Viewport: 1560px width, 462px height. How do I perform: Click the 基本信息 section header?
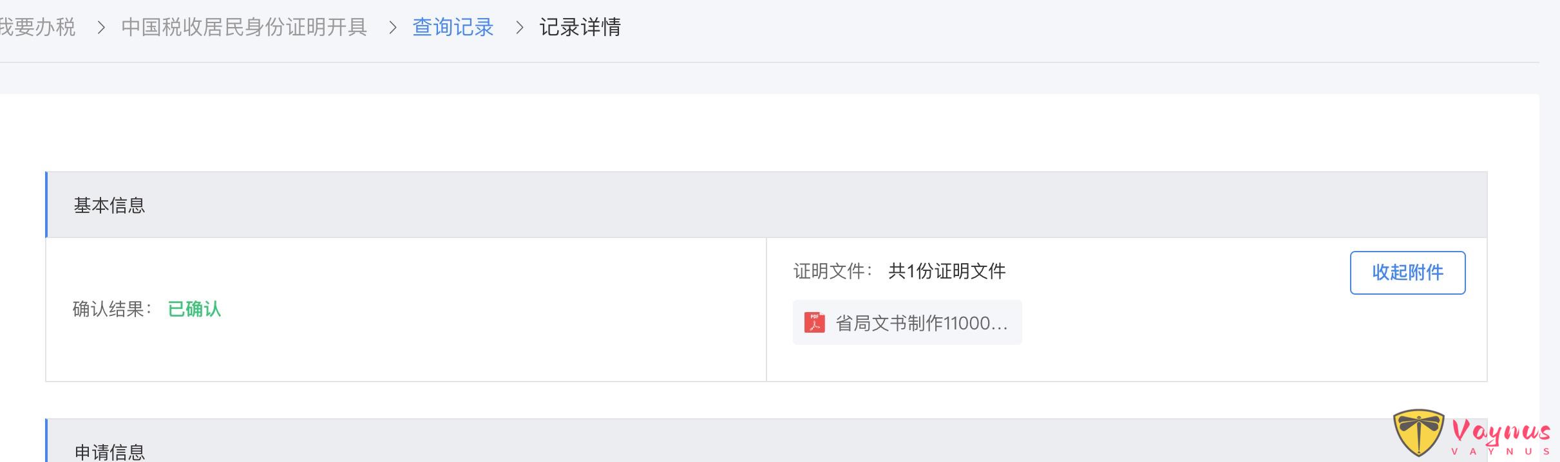point(109,205)
